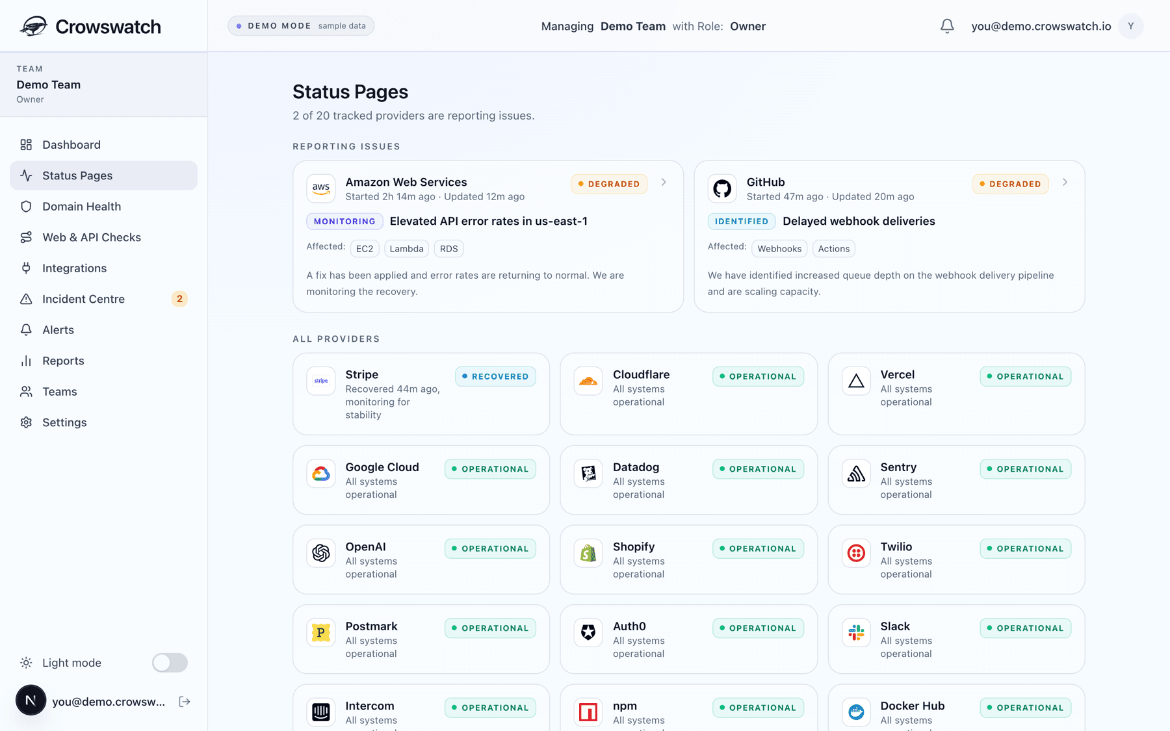Click the Amazon Web Services logo icon
Image resolution: width=1170 pixels, height=731 pixels.
321,188
